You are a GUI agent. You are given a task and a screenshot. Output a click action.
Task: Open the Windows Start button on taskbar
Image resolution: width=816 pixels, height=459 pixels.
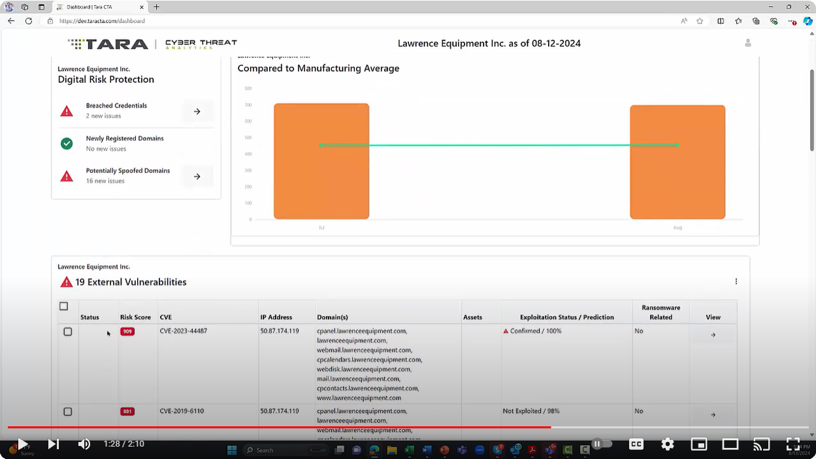(x=231, y=450)
